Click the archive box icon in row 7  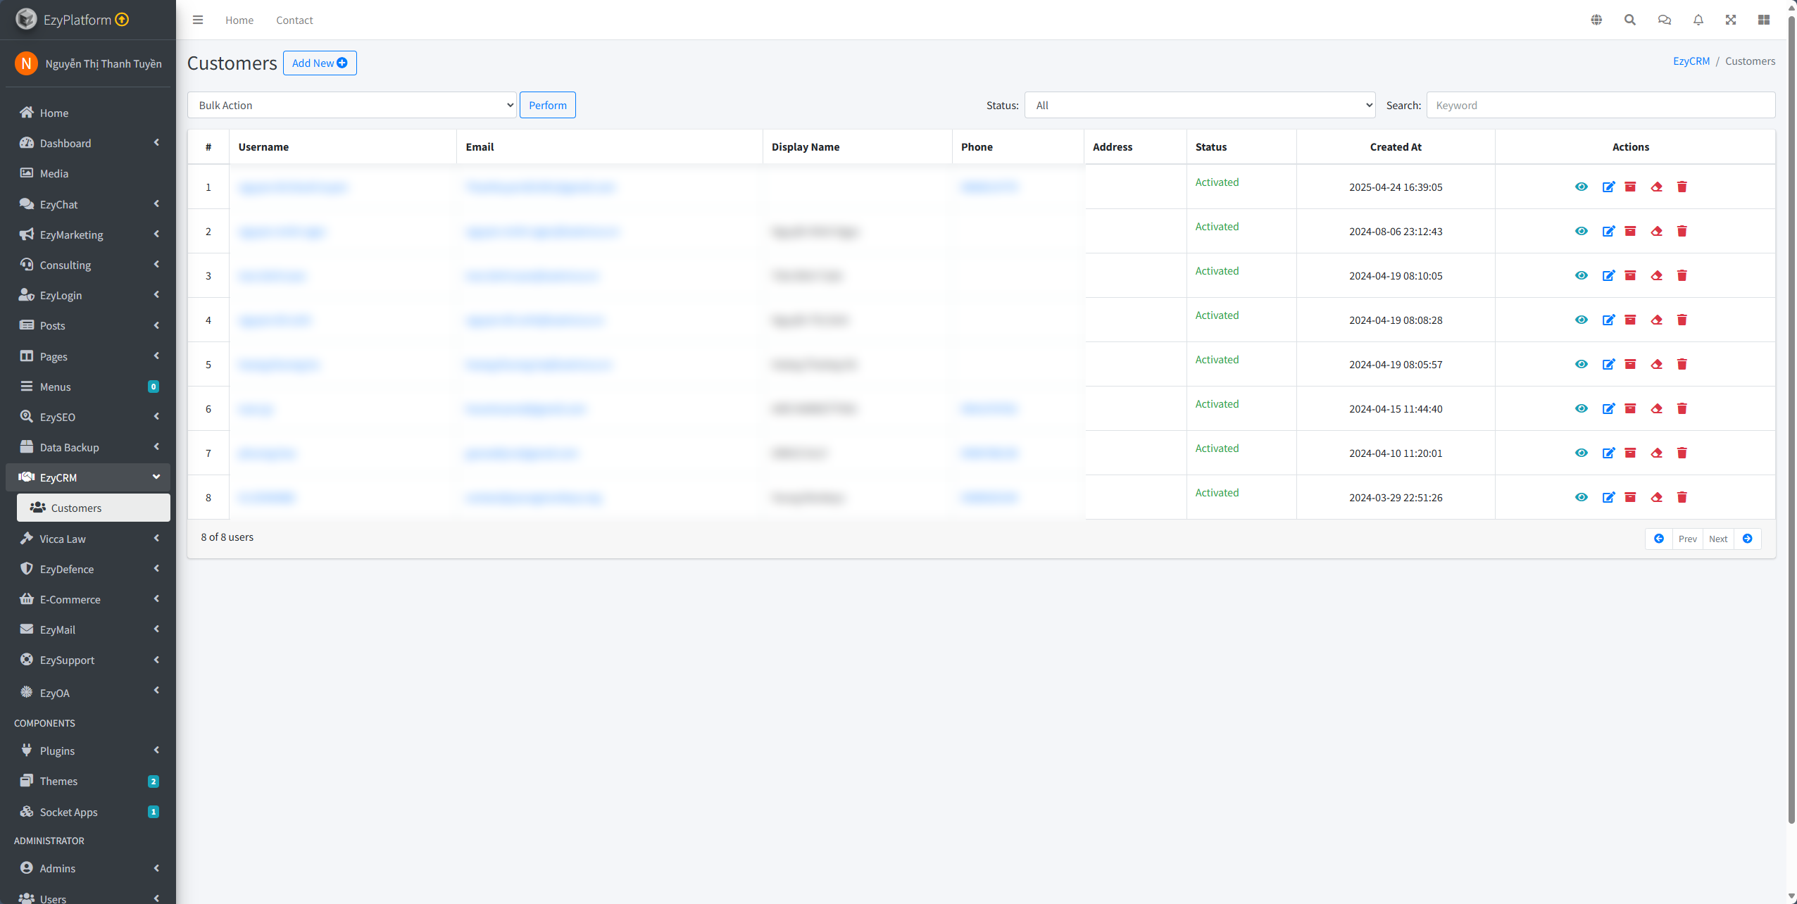coord(1630,453)
